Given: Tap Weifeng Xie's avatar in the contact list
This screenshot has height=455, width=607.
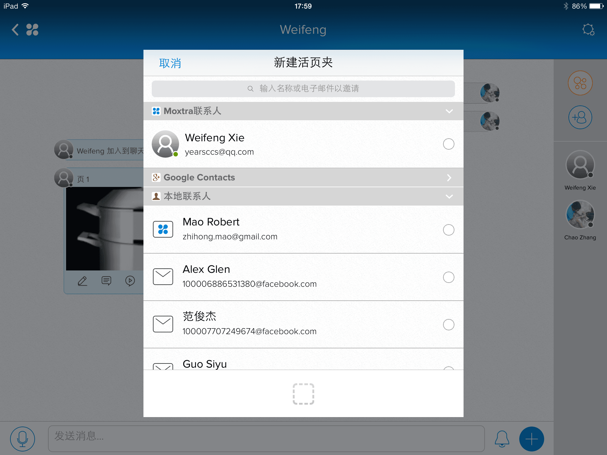Looking at the screenshot, I should pyautogui.click(x=165, y=144).
